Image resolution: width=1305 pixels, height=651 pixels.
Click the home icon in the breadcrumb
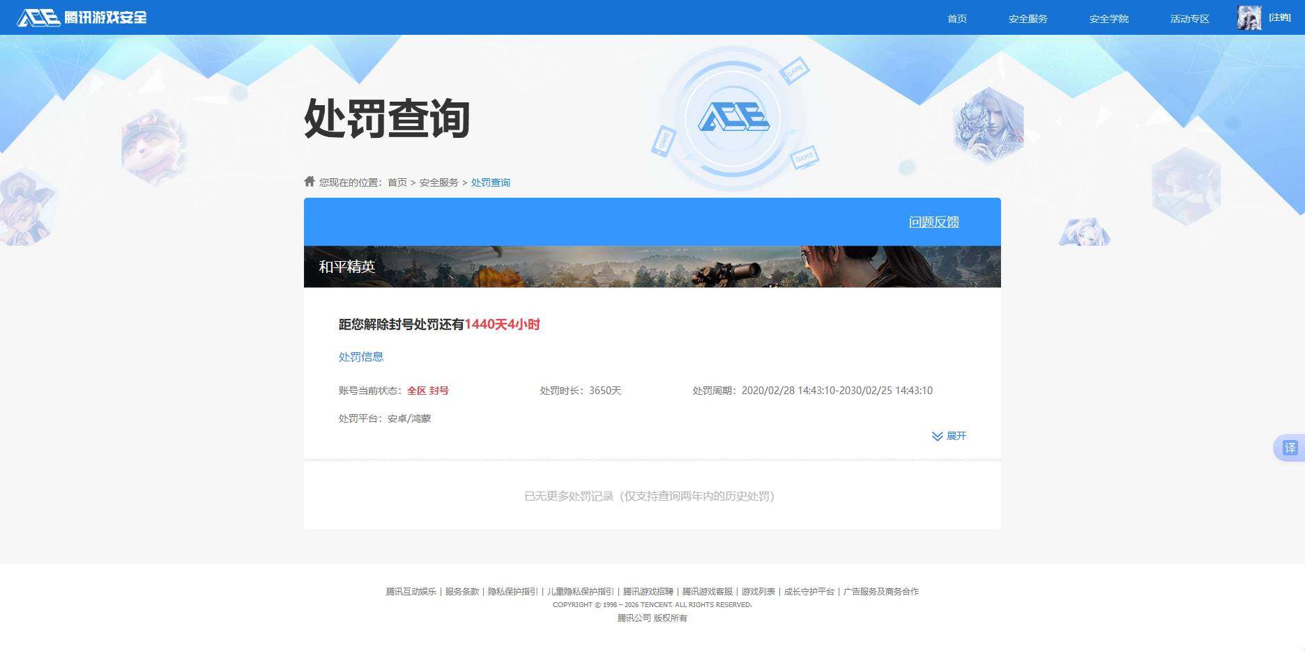[309, 181]
